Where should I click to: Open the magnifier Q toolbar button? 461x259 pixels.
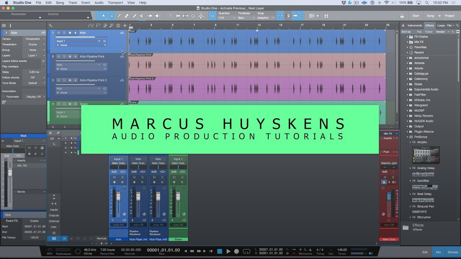[193, 16]
